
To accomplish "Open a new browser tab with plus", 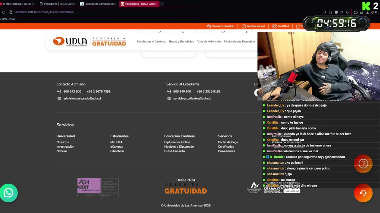I will pos(162,4).
